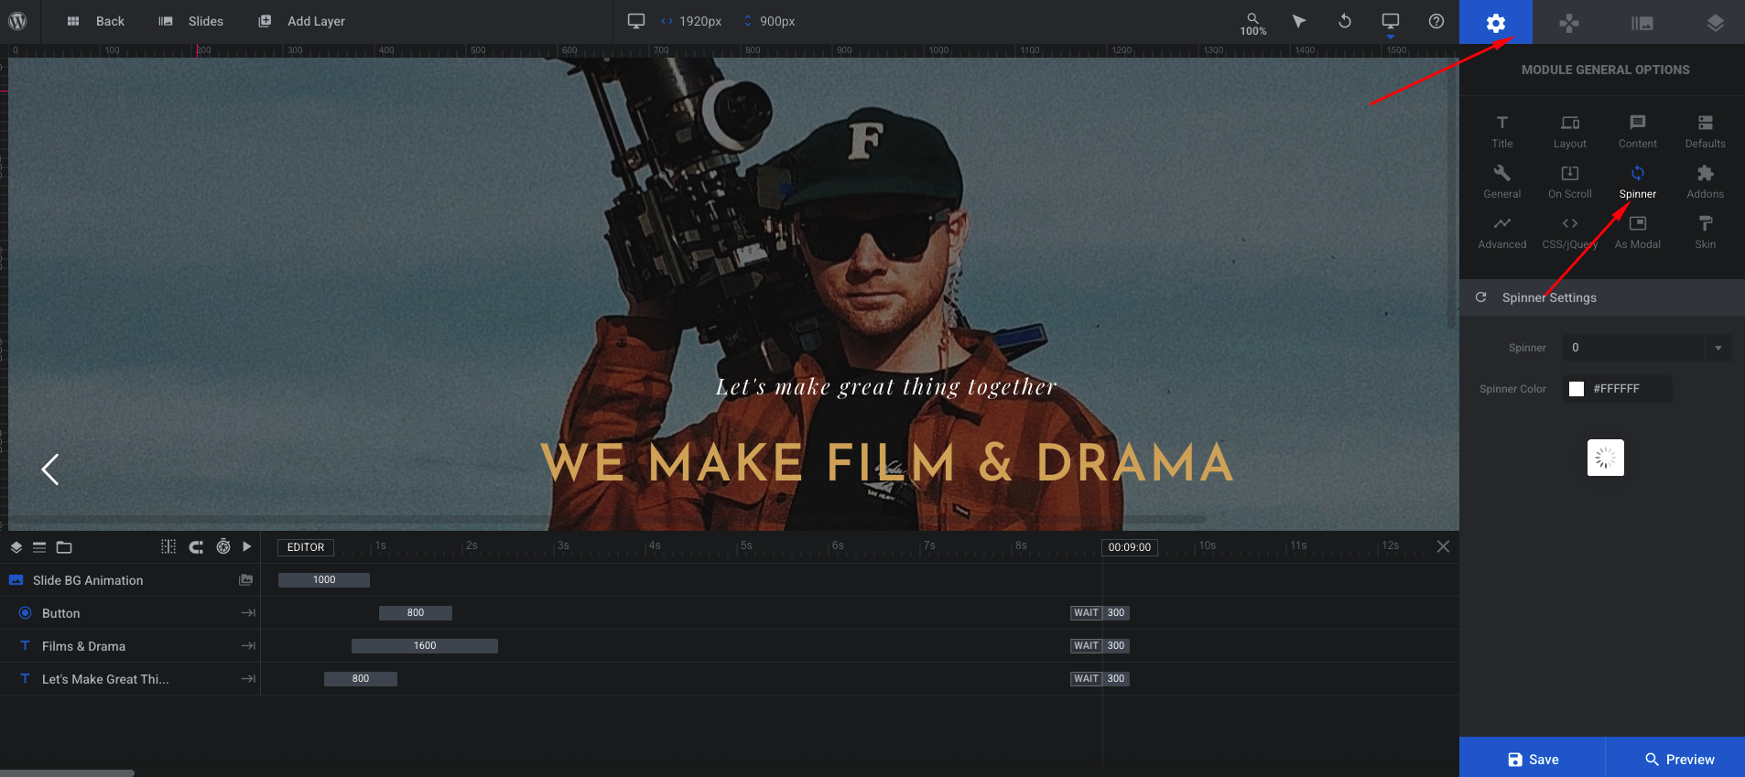This screenshot has height=777, width=1745.
Task: Click the WordPress logo icon
Action: click(17, 21)
